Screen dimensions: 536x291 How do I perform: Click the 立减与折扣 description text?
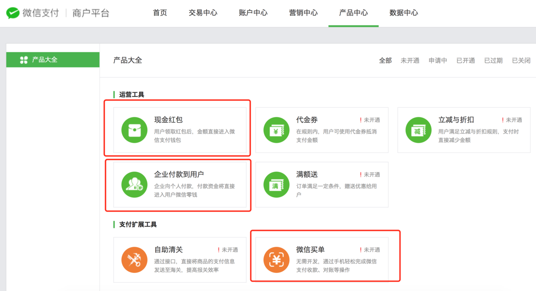[479, 136]
